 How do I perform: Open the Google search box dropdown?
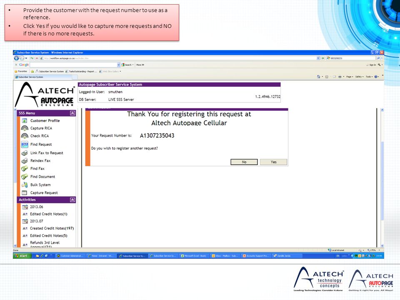coord(119,65)
